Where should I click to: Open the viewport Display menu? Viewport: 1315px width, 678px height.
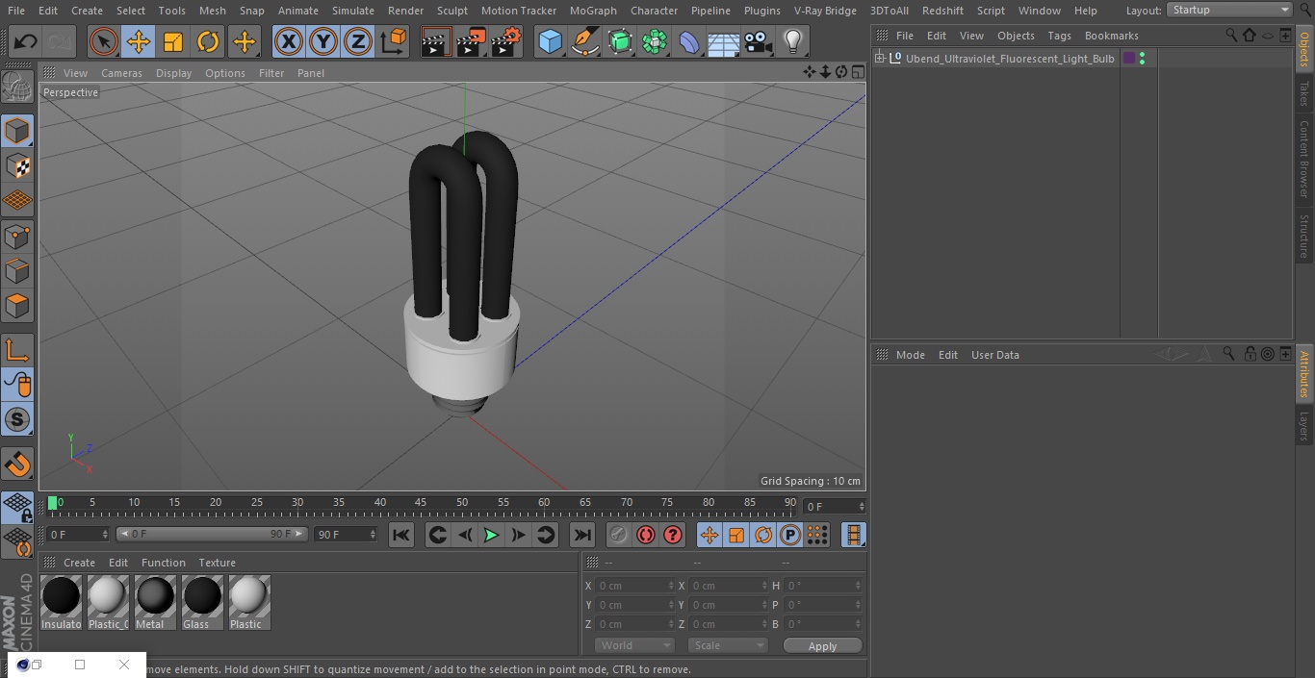point(173,73)
